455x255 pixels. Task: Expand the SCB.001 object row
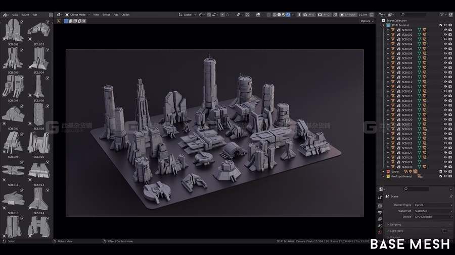(388, 30)
